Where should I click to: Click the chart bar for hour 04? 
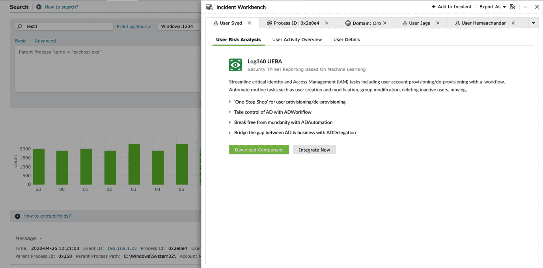(x=158, y=168)
